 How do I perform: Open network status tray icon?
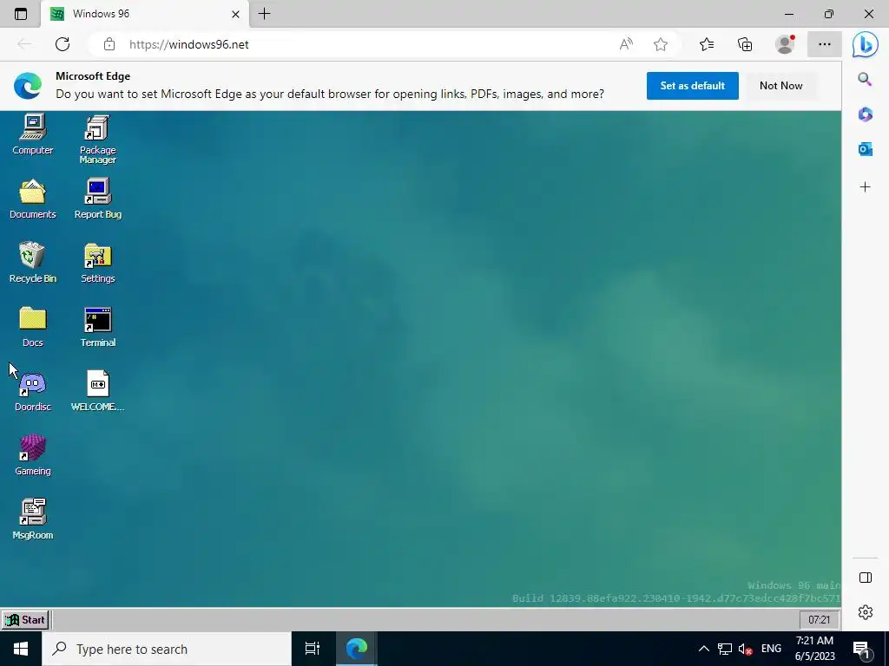tap(725, 649)
